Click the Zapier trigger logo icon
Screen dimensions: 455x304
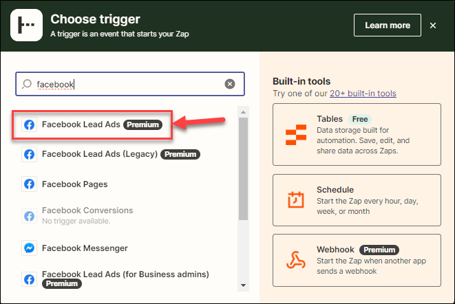point(26,25)
